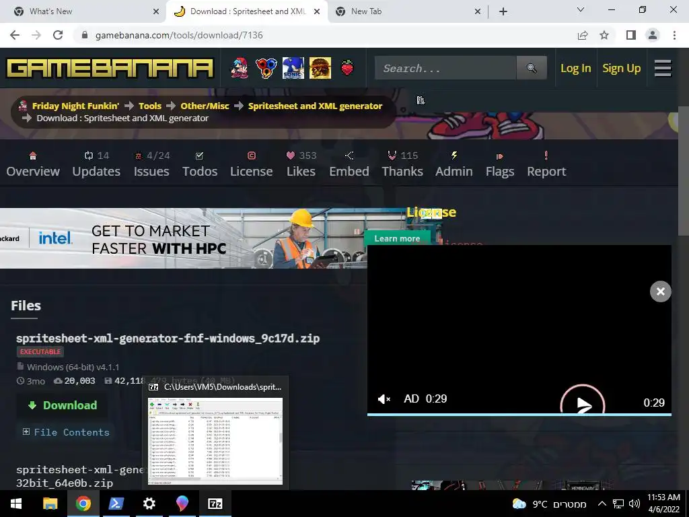Open the Chrome profile avatar
Screen dimensions: 689x517
click(653, 35)
